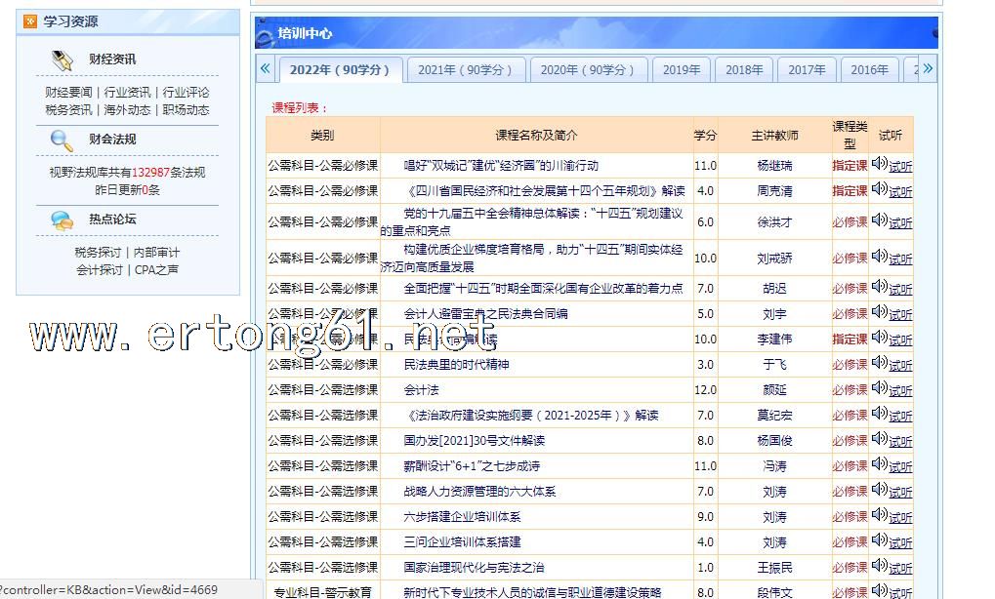Click the CPA之声 link
Image resolution: width=995 pixels, height=599 pixels.
(x=156, y=270)
